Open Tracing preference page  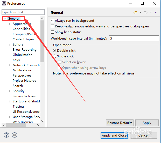(18, 107)
